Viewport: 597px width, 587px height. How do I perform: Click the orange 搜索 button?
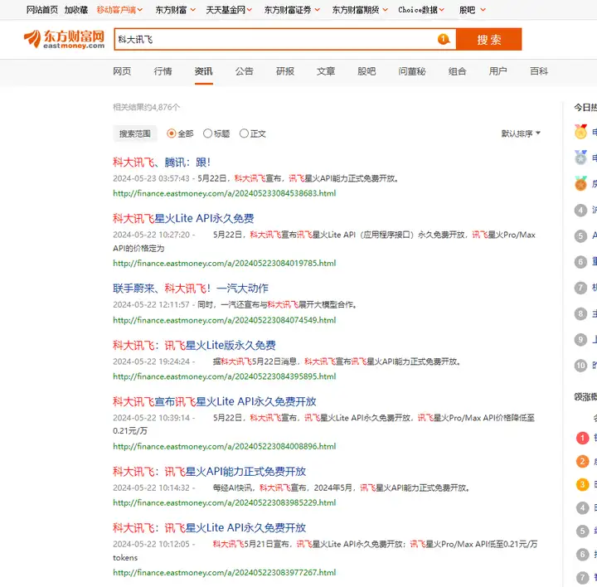pyautogui.click(x=489, y=39)
